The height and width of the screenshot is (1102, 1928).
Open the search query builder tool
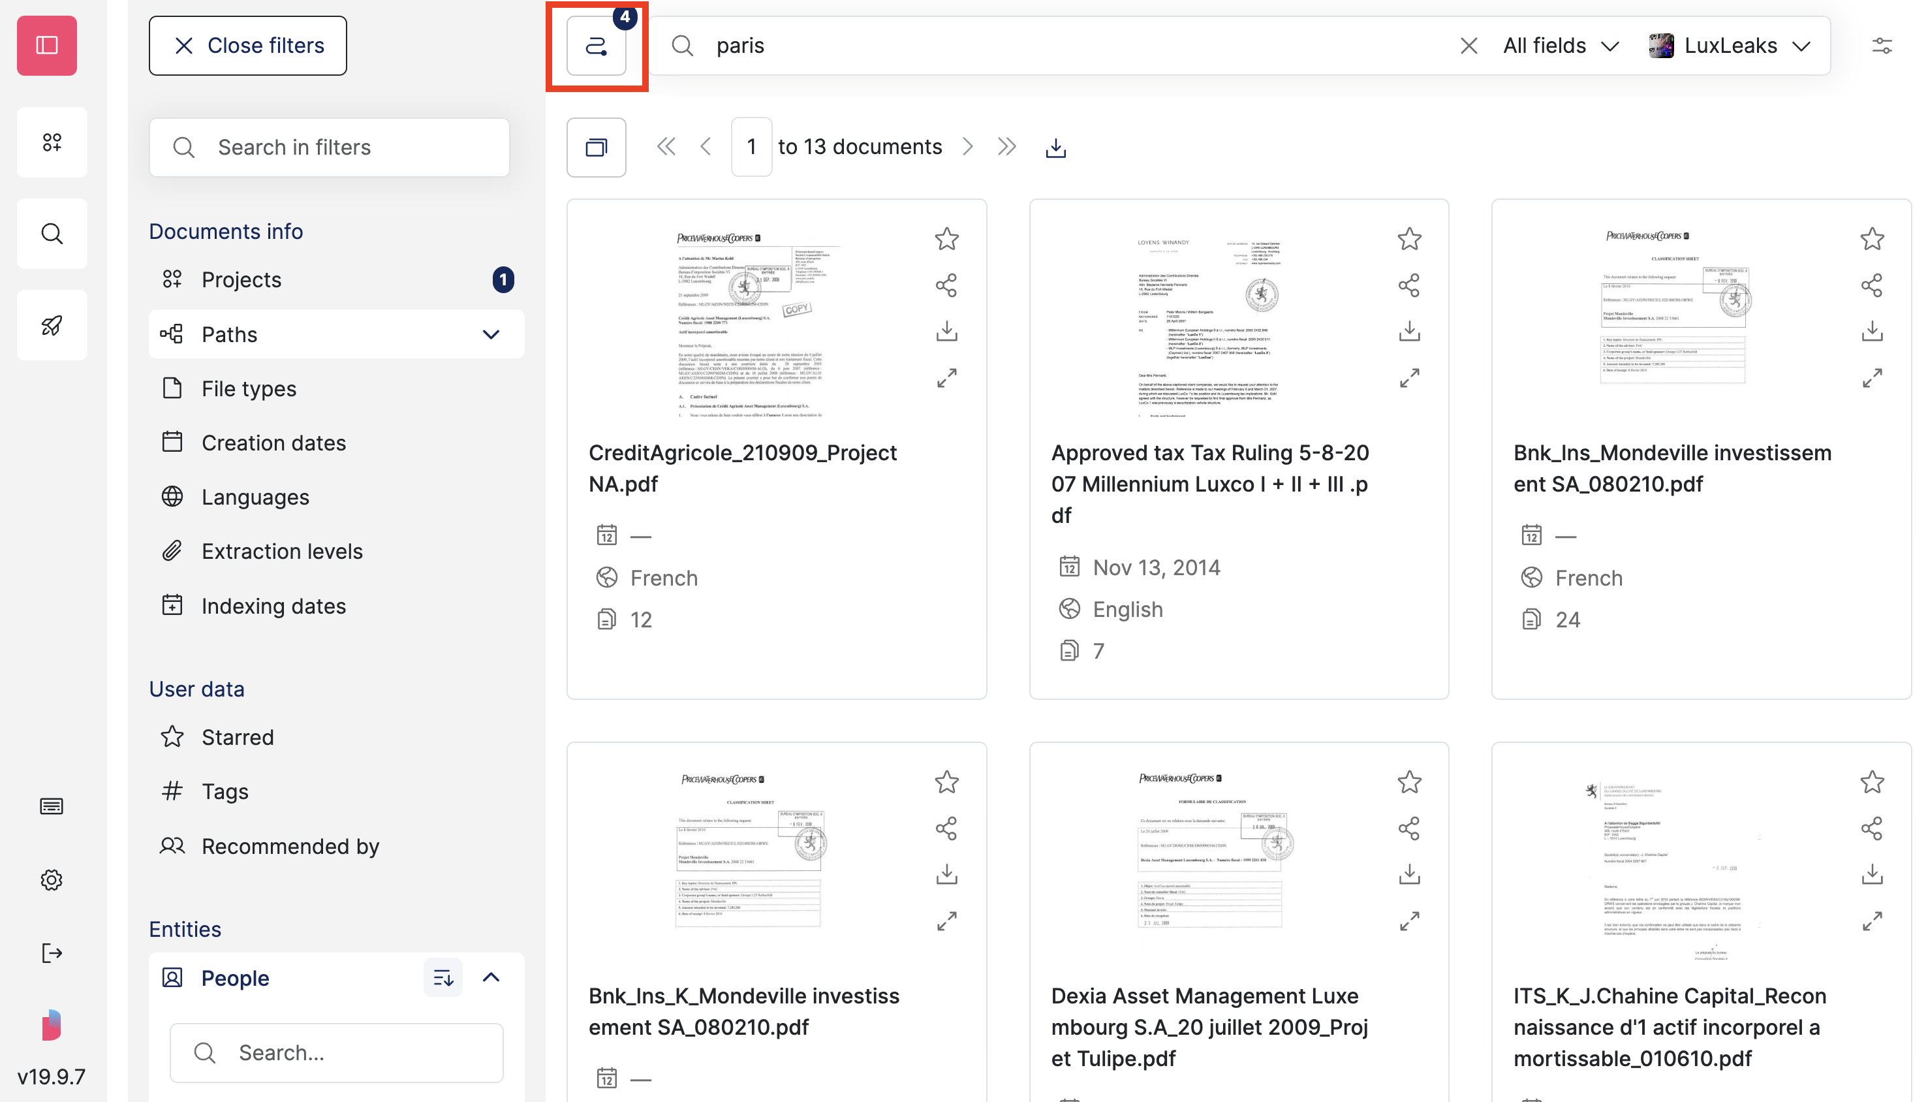(597, 46)
